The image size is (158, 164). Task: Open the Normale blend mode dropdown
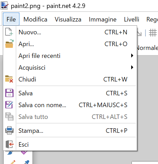point(147,48)
